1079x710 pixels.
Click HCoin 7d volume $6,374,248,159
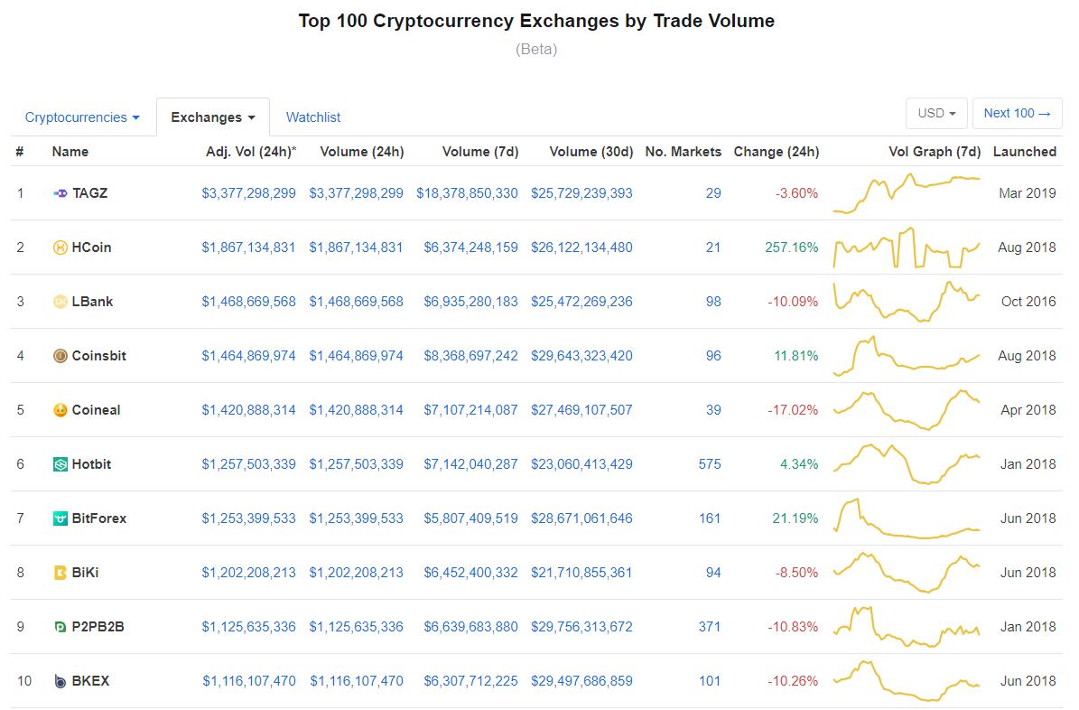[470, 248]
